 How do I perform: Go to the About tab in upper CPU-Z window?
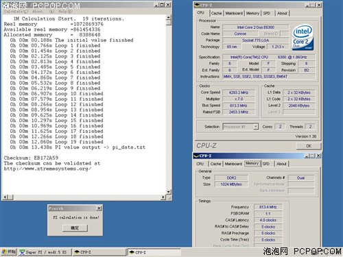click(x=282, y=13)
